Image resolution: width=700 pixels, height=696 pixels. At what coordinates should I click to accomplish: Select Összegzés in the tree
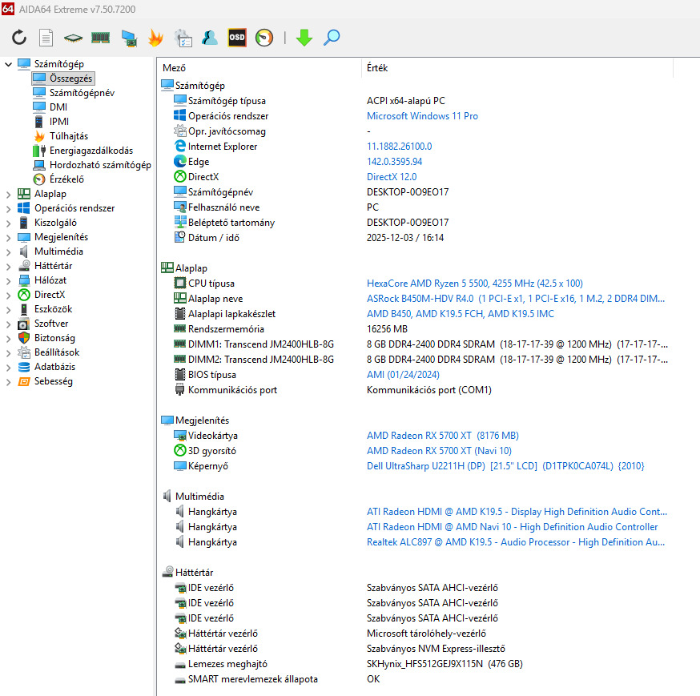pyautogui.click(x=63, y=78)
